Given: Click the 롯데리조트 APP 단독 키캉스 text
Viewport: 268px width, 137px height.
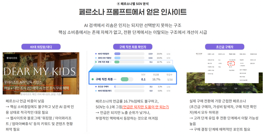Looking at the screenshot, I should click(x=23, y=82).
